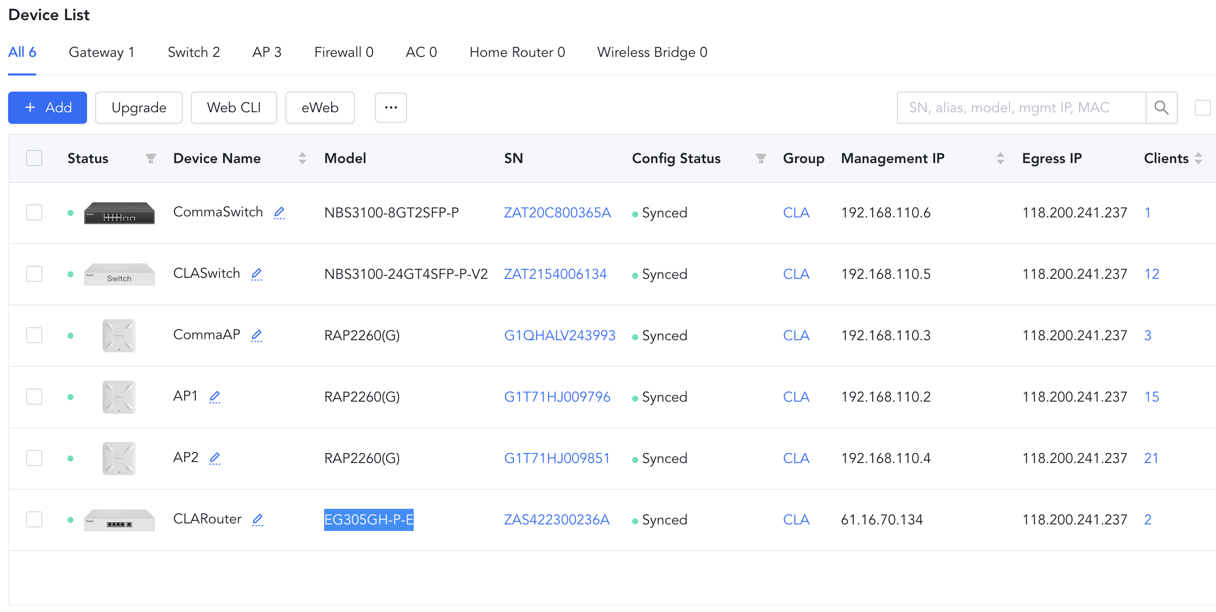This screenshot has height=612, width=1216.
Task: Click the edit icon beside CLARouter
Action: click(258, 520)
